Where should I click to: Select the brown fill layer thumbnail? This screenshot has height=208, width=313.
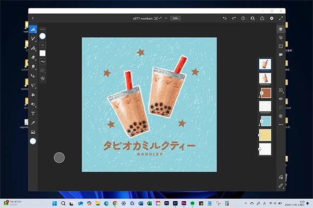click(266, 93)
